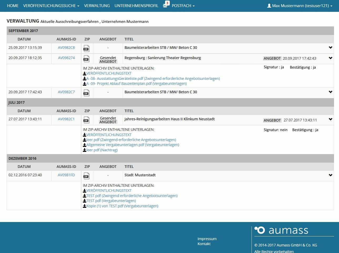339x253 pixels.
Task: Download Allgemeine Vergabeunterlagen.pdf link
Action: (133, 145)
